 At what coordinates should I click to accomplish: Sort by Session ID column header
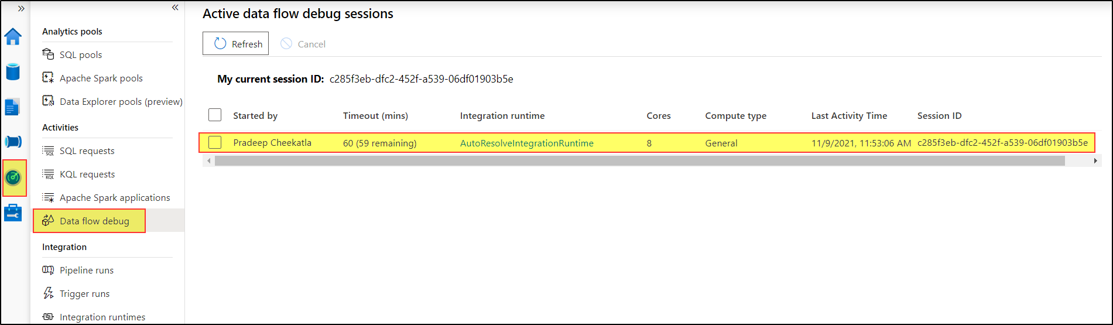(939, 115)
